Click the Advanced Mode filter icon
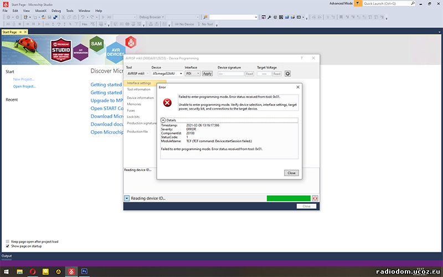Screen dimensions: 443x277 358,3
